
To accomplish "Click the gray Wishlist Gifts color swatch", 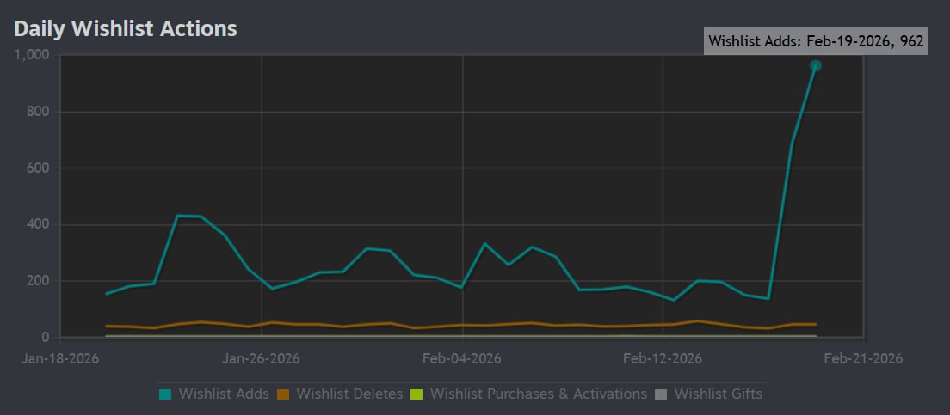I will tap(661, 394).
